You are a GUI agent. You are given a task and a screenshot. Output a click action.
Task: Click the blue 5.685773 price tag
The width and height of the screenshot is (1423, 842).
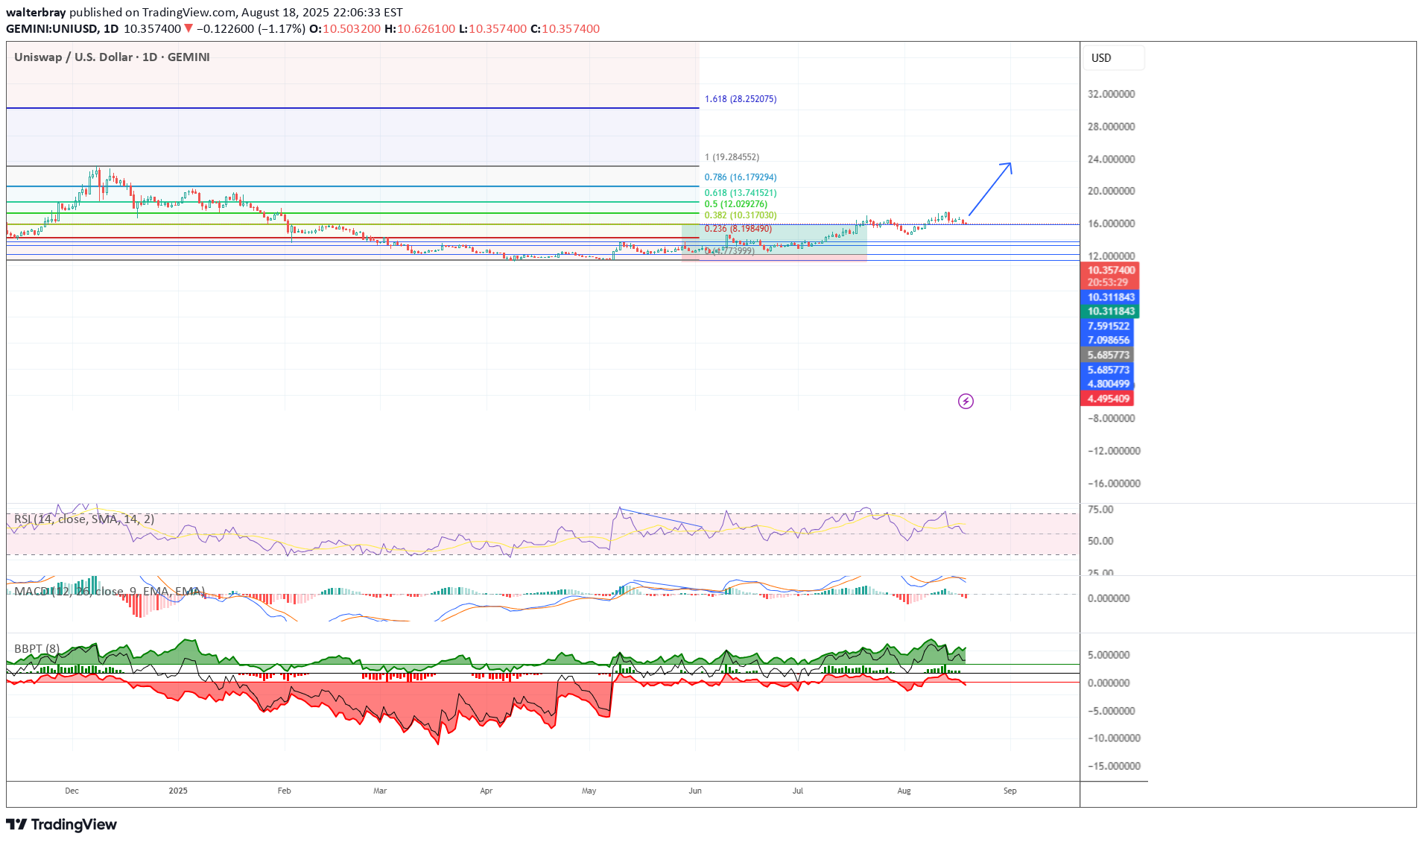coord(1107,370)
